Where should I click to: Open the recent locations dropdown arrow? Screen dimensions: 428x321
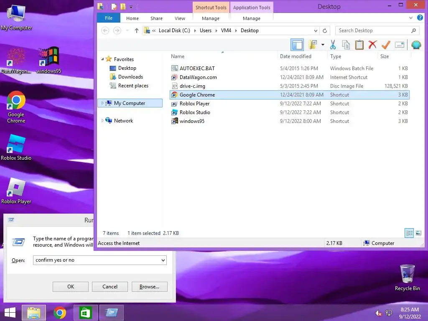(127, 31)
